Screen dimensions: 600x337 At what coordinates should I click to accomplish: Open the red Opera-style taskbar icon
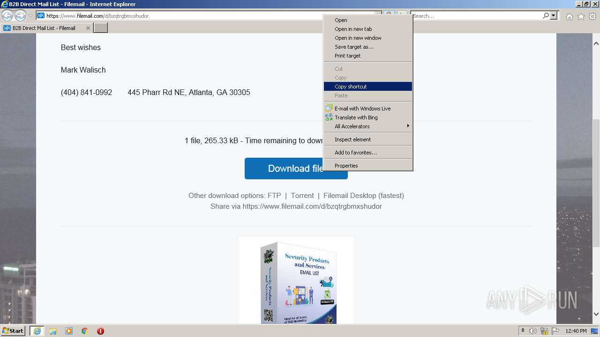100,331
